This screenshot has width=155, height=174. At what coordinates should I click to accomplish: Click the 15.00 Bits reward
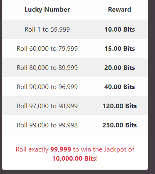point(120,49)
